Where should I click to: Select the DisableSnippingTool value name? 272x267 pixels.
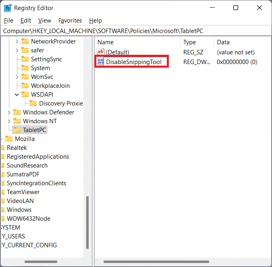click(134, 62)
